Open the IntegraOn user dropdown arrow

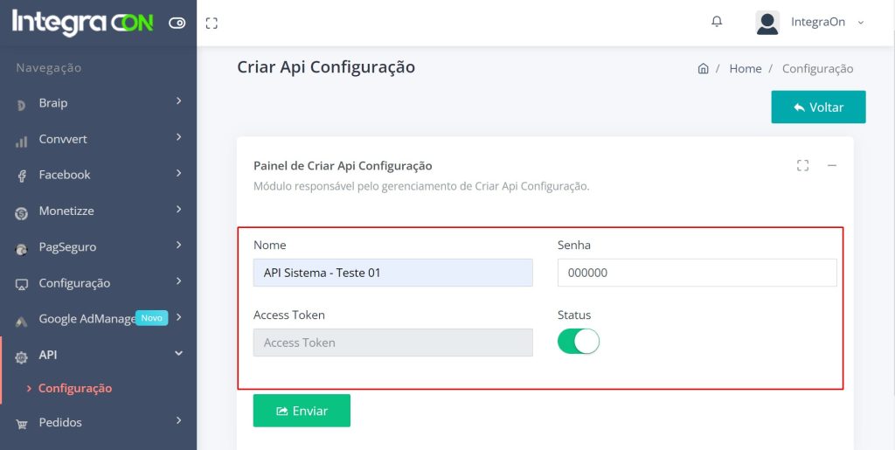tap(861, 23)
